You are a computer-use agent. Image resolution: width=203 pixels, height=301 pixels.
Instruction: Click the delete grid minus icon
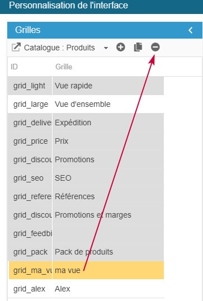point(155,47)
